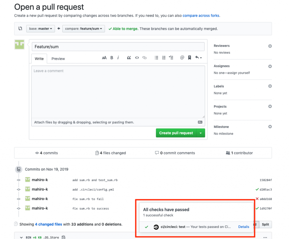The image size is (289, 239).
Task: Insert a hyperlink using the chain link icon
Action: coord(144,58)
